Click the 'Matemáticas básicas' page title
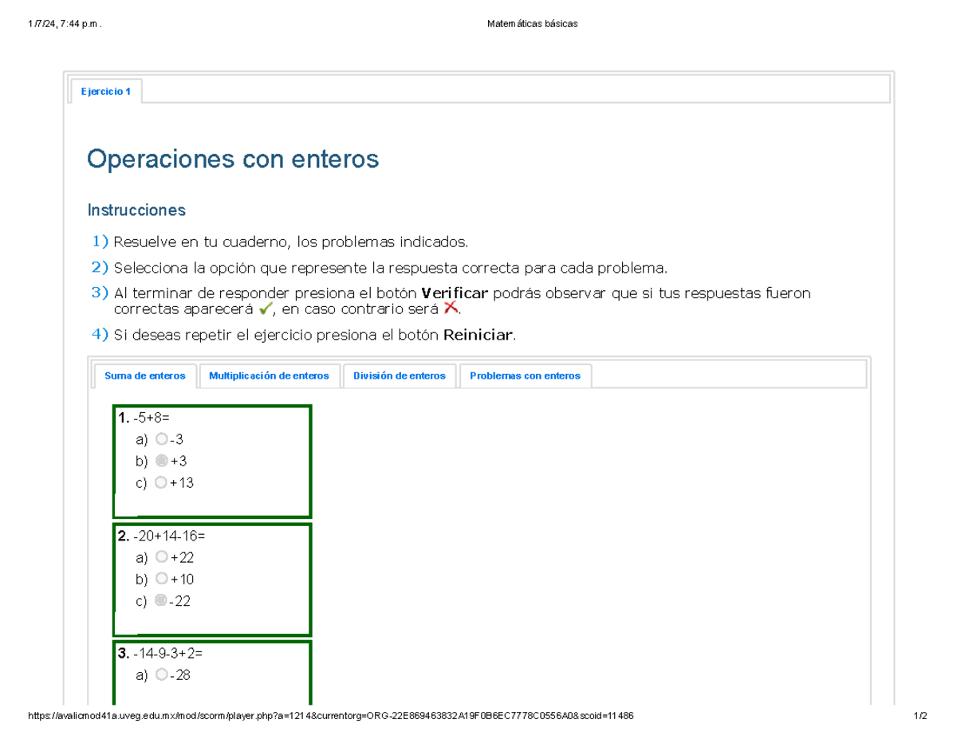This screenshot has width=957, height=739. (533, 24)
